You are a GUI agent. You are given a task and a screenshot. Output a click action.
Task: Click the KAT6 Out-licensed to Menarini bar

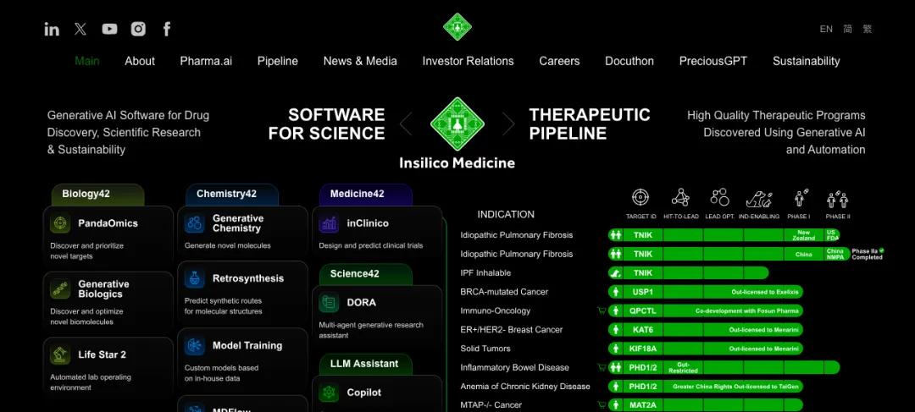point(706,329)
